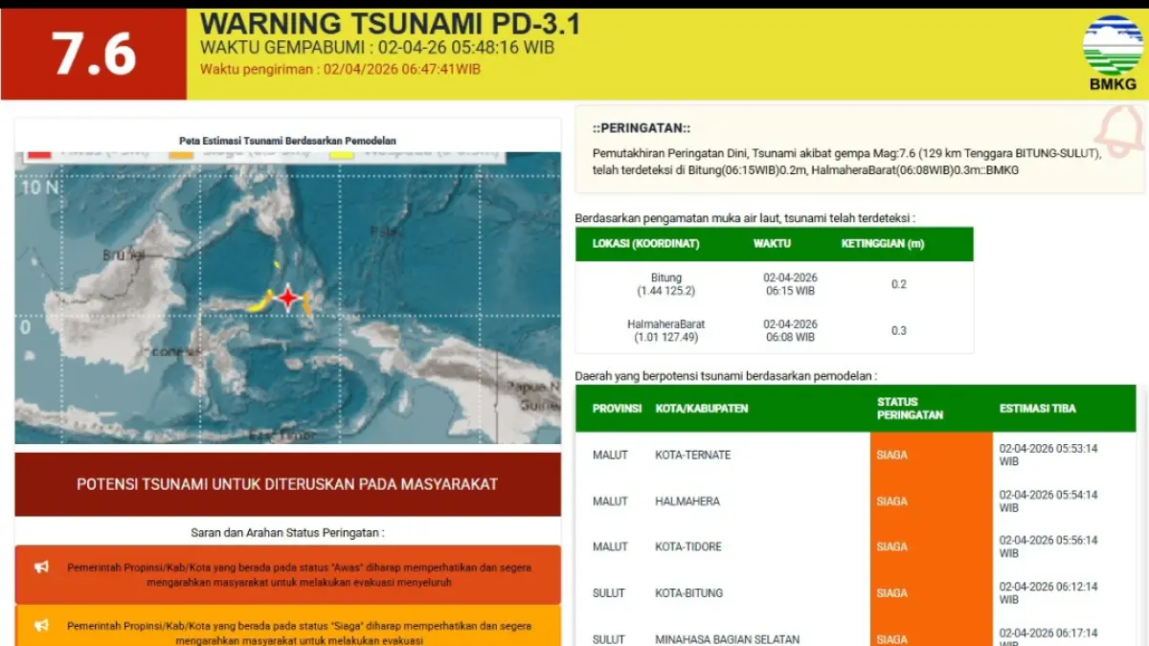Click MINAHASA BAGIAN SELATAN row name
The image size is (1149, 646).
(x=727, y=639)
